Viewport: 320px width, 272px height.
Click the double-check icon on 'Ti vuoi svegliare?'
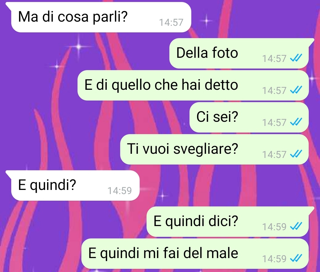click(296, 154)
